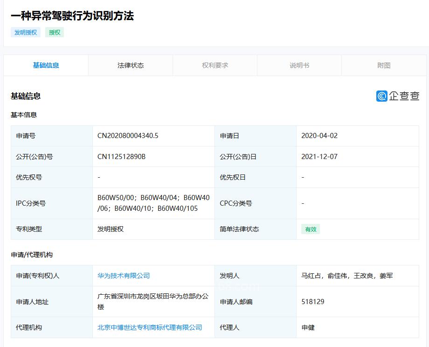This screenshot has height=347, width=429.
Task: Click publication number CN112512890B
Action: click(121, 157)
